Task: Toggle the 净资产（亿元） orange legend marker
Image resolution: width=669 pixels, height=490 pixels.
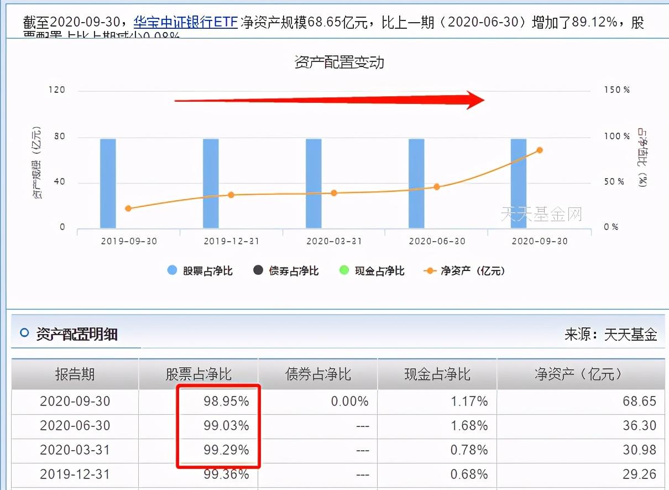Action: point(430,270)
